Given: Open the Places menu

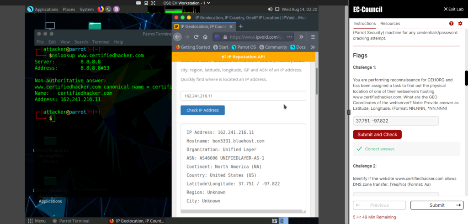Looking at the screenshot, I should [x=69, y=9].
